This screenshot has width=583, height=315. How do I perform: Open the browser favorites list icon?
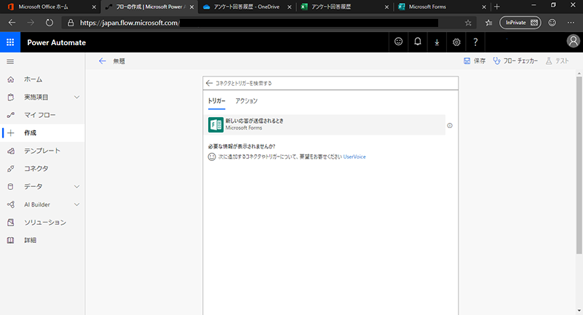[x=488, y=23]
